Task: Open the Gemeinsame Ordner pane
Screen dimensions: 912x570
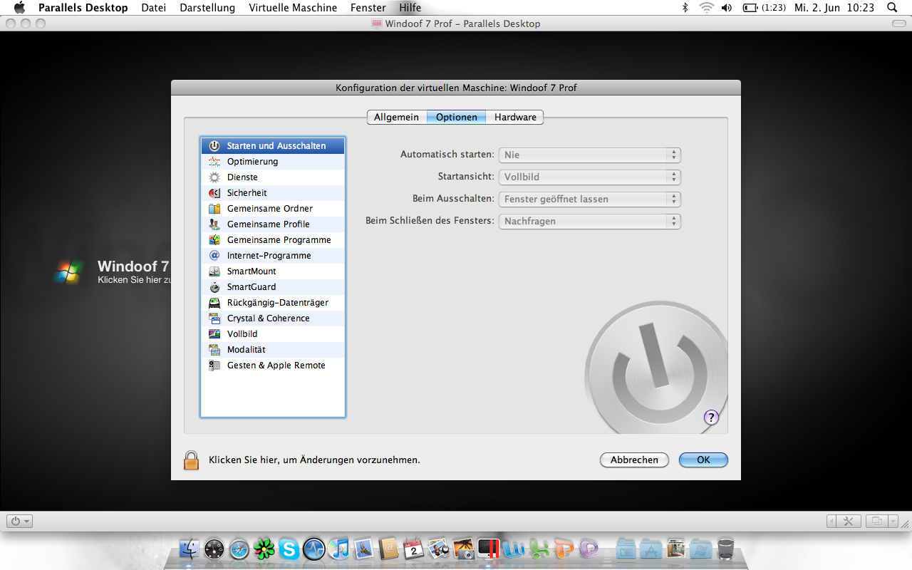Action: pyautogui.click(x=273, y=208)
